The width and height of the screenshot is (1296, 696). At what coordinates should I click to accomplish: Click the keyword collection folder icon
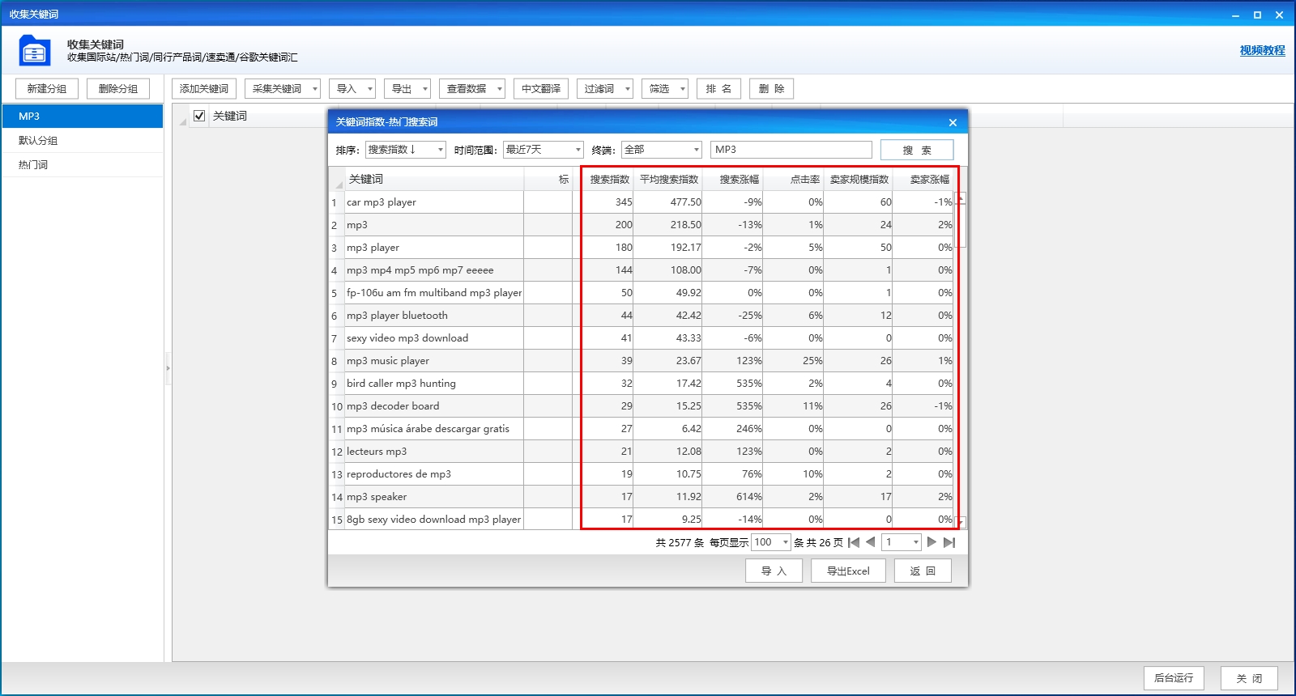[x=34, y=50]
